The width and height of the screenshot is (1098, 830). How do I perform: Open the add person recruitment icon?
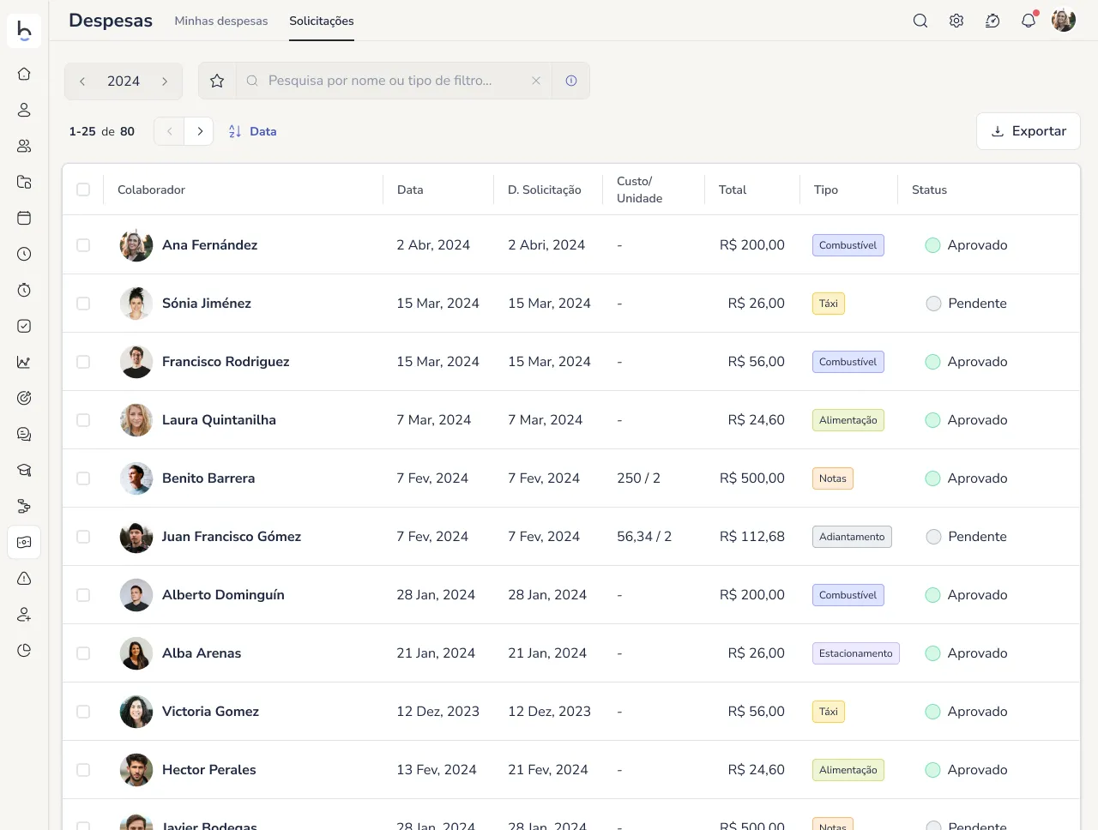click(24, 614)
